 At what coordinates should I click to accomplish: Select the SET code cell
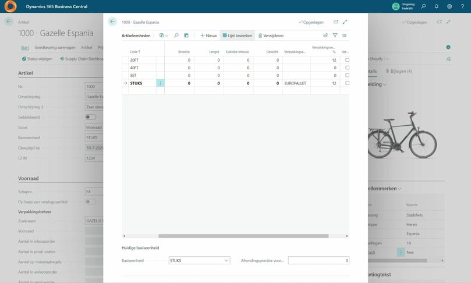(x=143, y=75)
